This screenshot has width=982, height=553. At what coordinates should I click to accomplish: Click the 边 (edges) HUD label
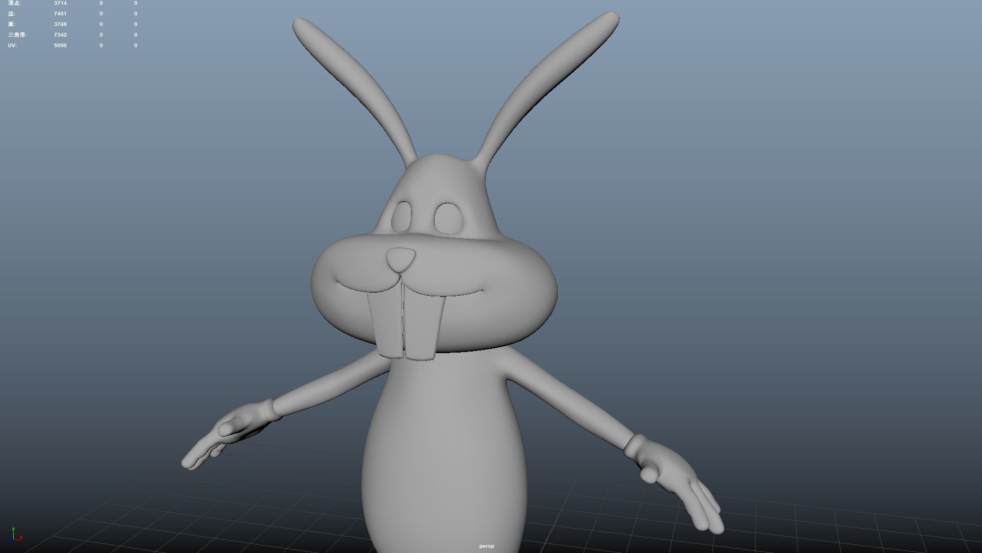point(11,14)
